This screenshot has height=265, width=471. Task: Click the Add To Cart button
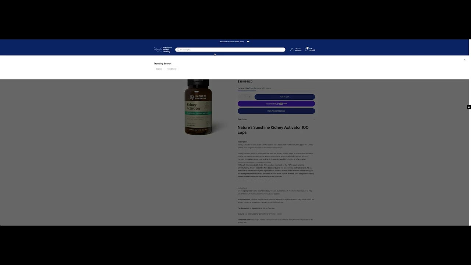click(285, 97)
